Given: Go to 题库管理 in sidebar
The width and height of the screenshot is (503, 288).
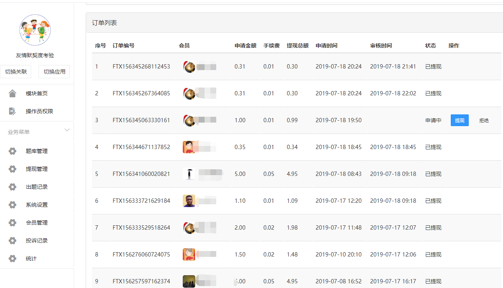Looking at the screenshot, I should (x=37, y=151).
